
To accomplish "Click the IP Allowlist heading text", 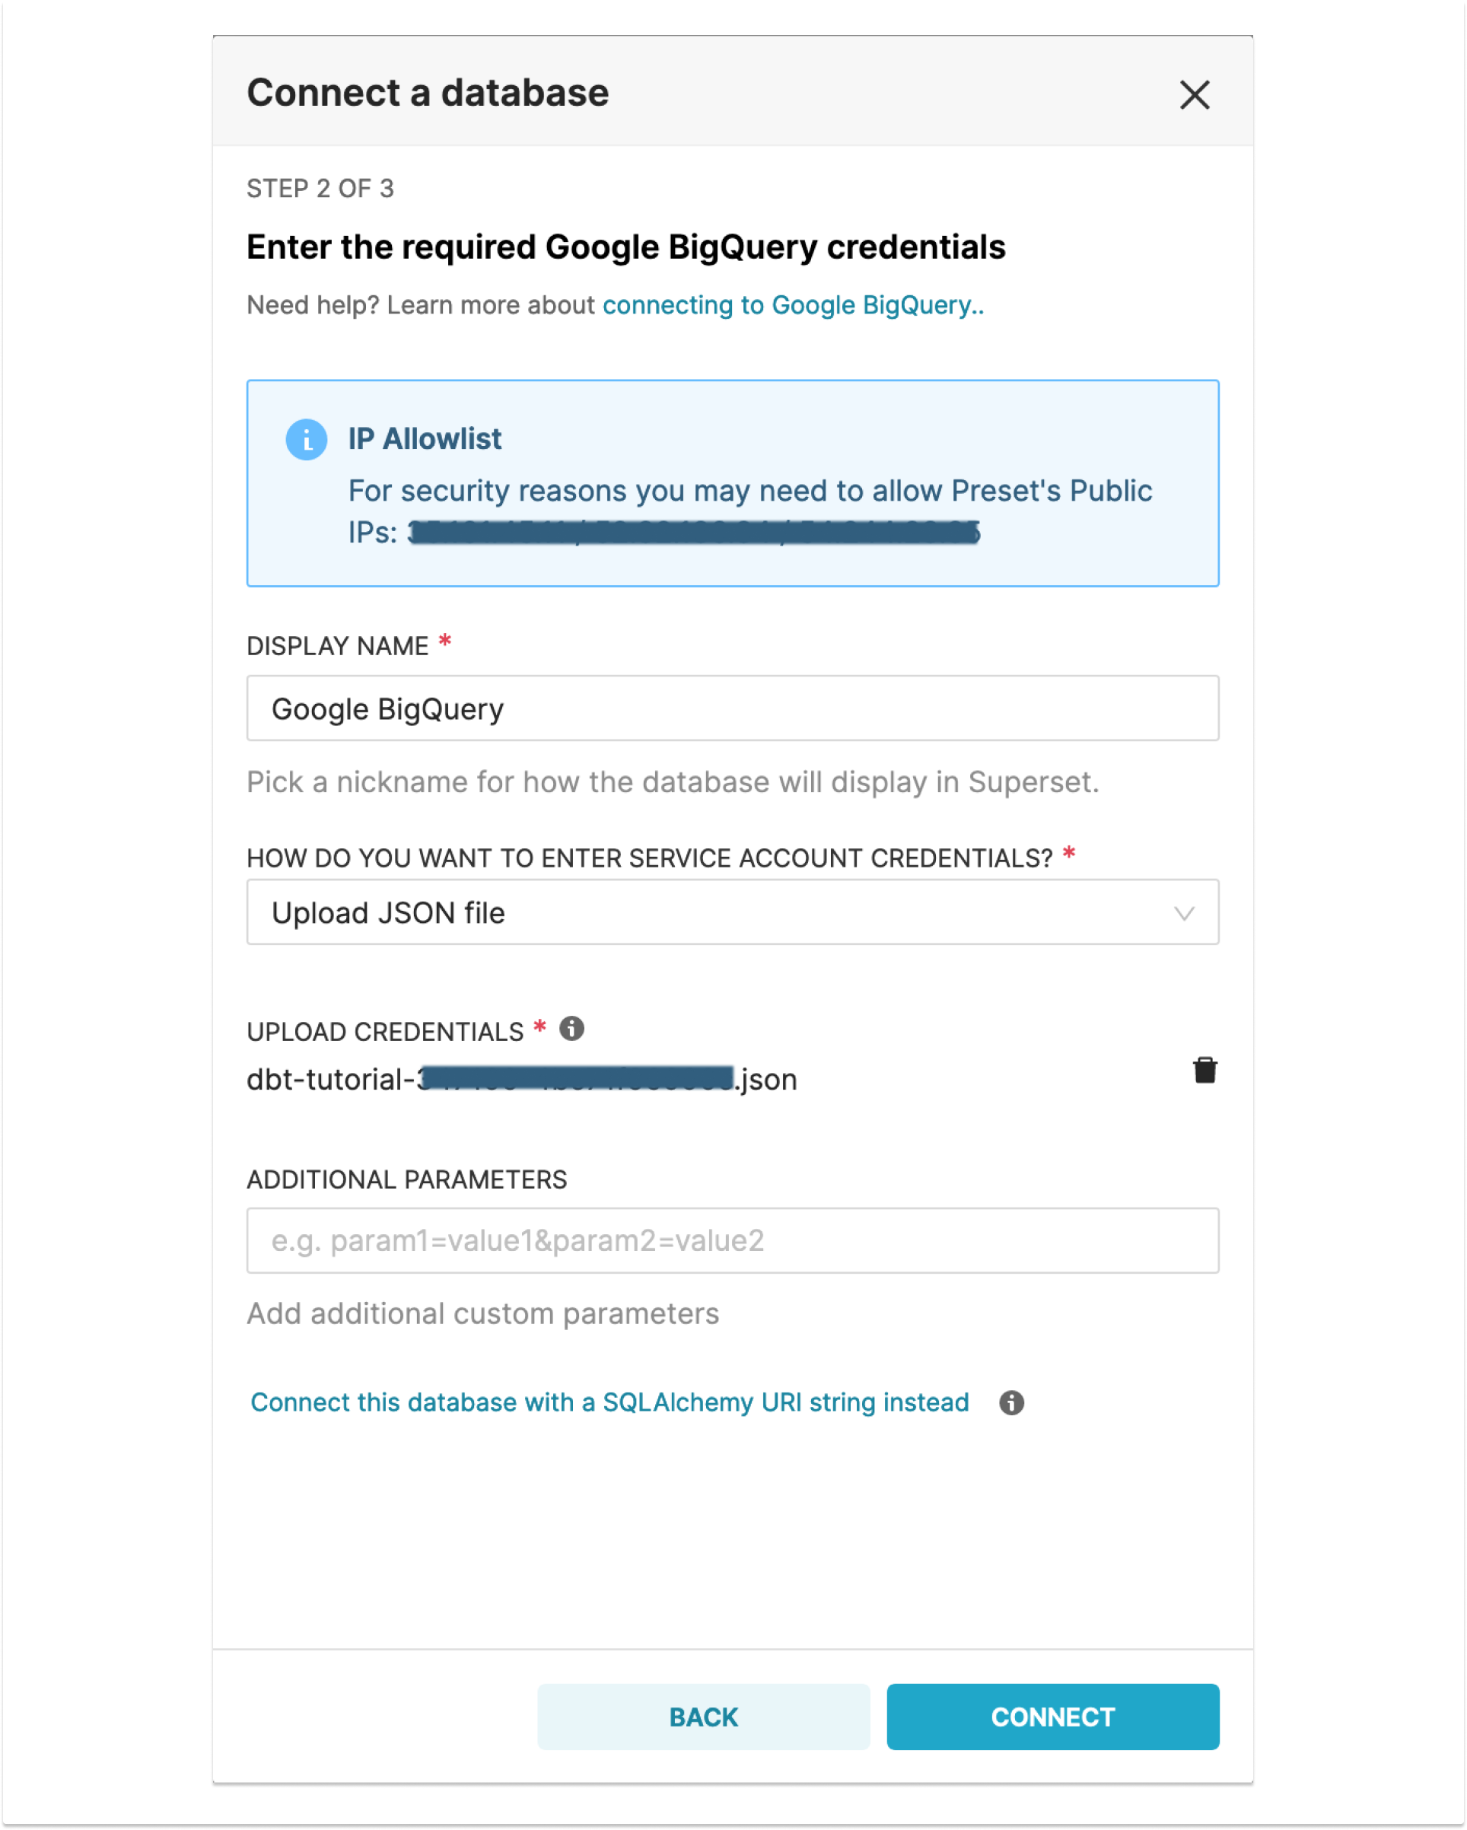I will [x=425, y=439].
